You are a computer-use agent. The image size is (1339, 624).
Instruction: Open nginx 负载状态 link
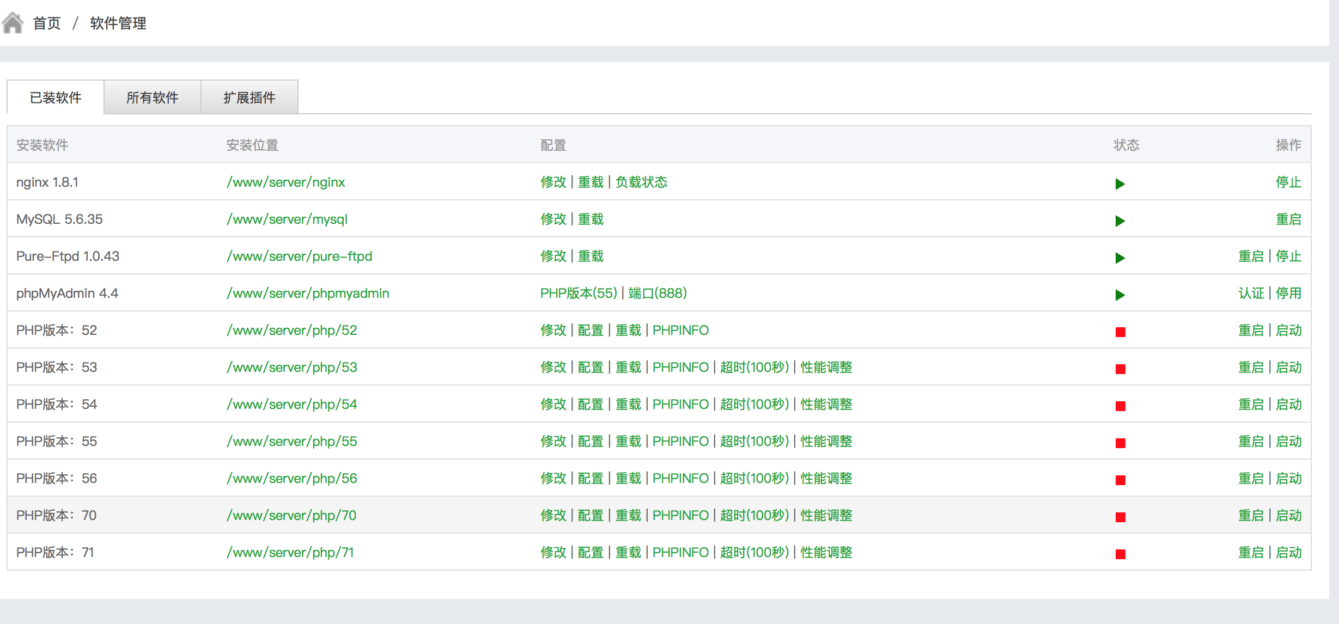(641, 182)
